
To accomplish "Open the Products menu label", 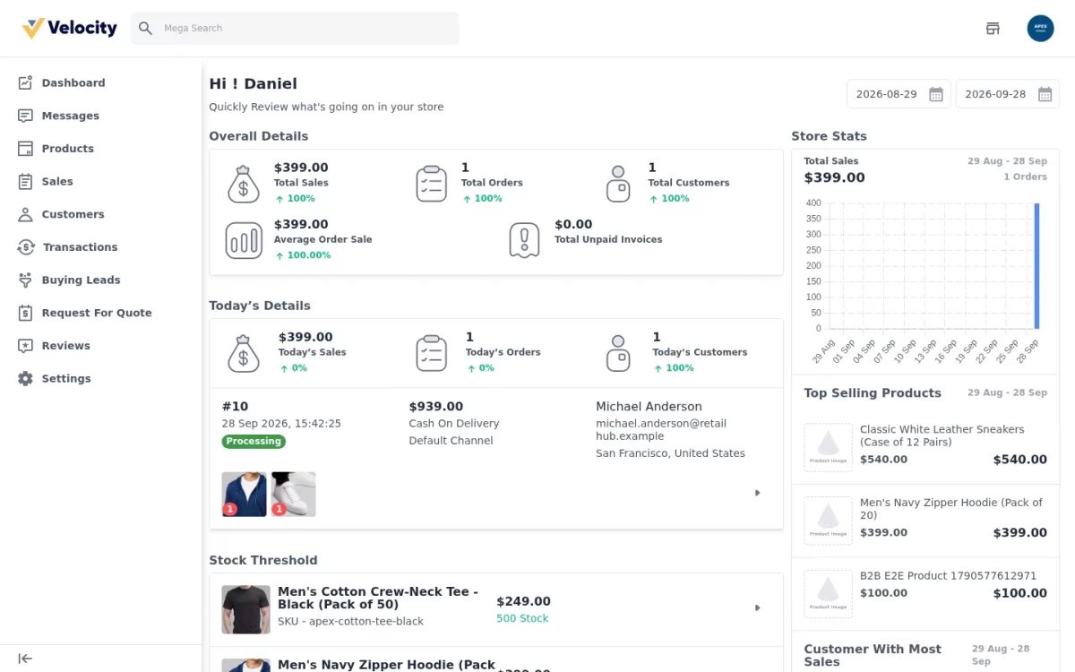I will (68, 149).
